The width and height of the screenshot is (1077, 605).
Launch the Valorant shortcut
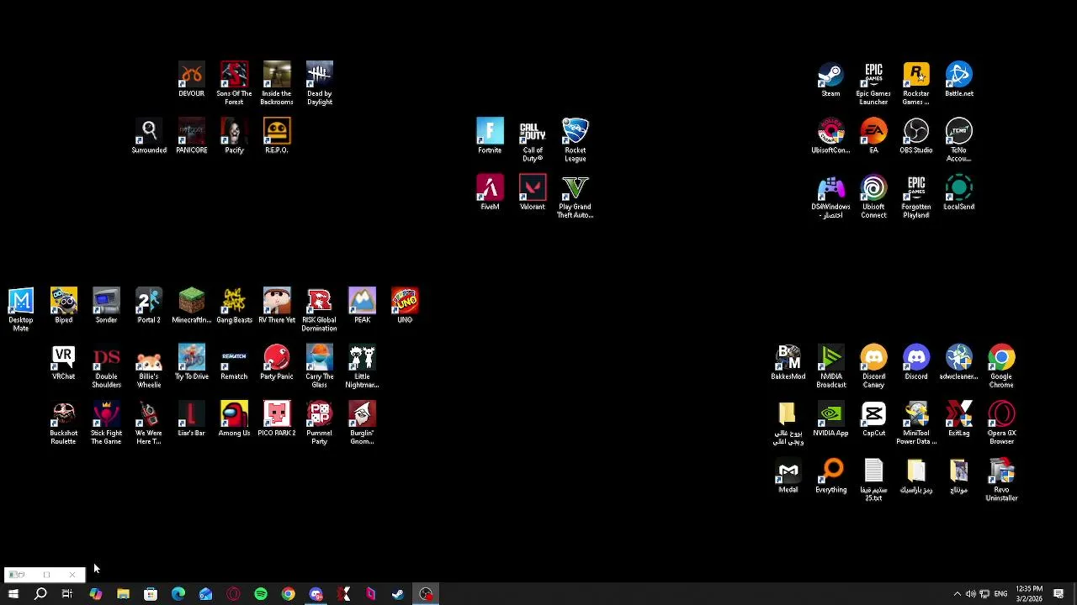coord(533,192)
